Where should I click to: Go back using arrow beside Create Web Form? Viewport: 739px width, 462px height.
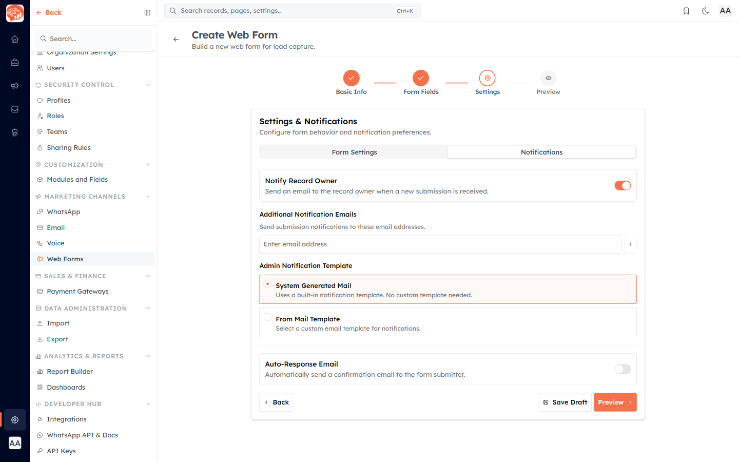pyautogui.click(x=176, y=40)
